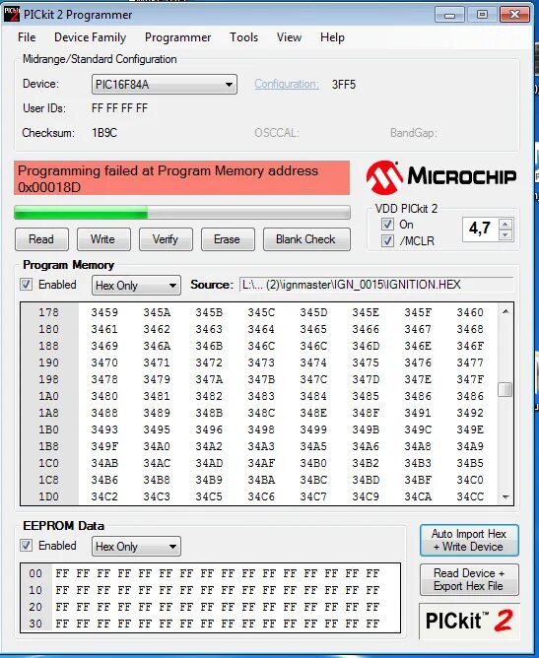This screenshot has width=539, height=658.
Task: Toggle the VDD On checkbox
Action: [387, 224]
